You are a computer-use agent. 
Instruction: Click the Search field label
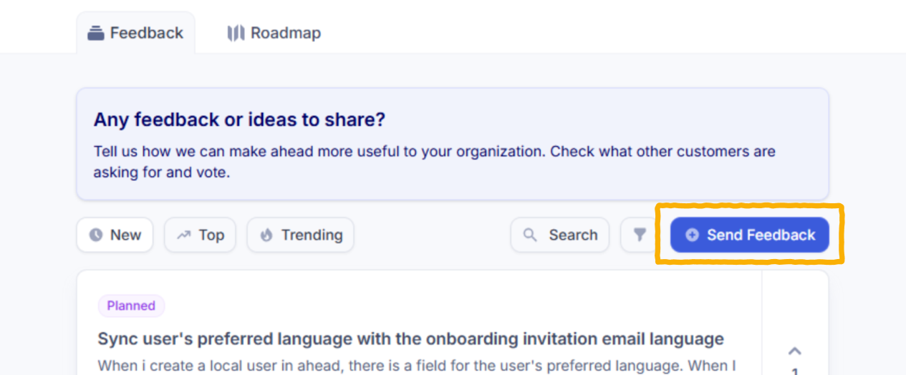coord(573,235)
